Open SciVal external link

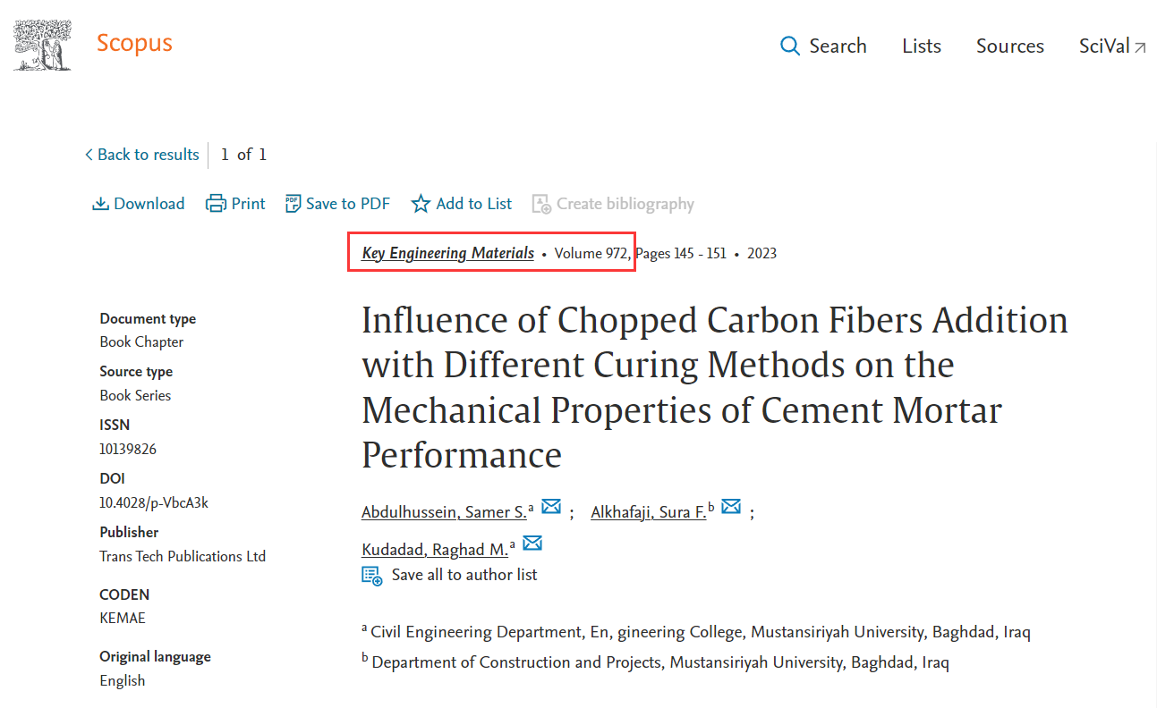1112,46
